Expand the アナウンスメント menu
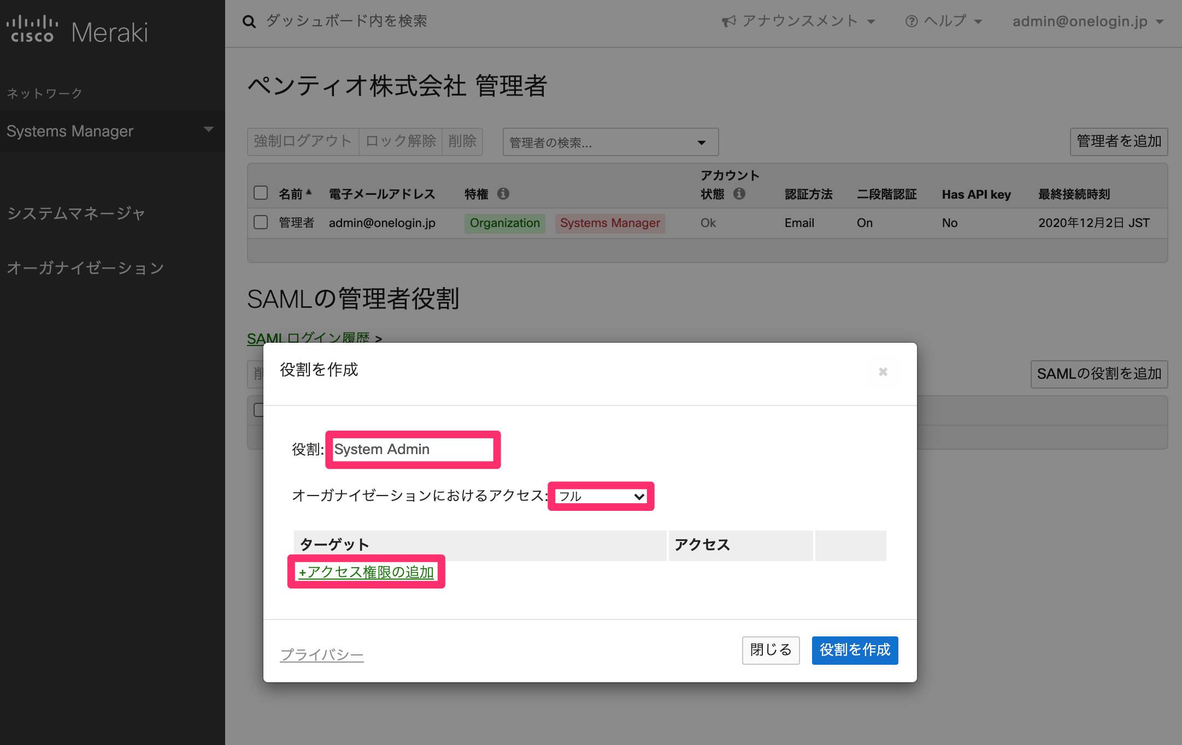 [798, 21]
